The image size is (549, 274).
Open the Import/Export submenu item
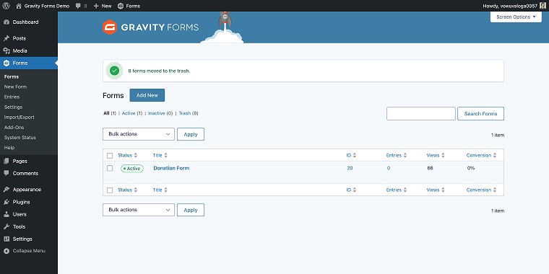pyautogui.click(x=20, y=117)
